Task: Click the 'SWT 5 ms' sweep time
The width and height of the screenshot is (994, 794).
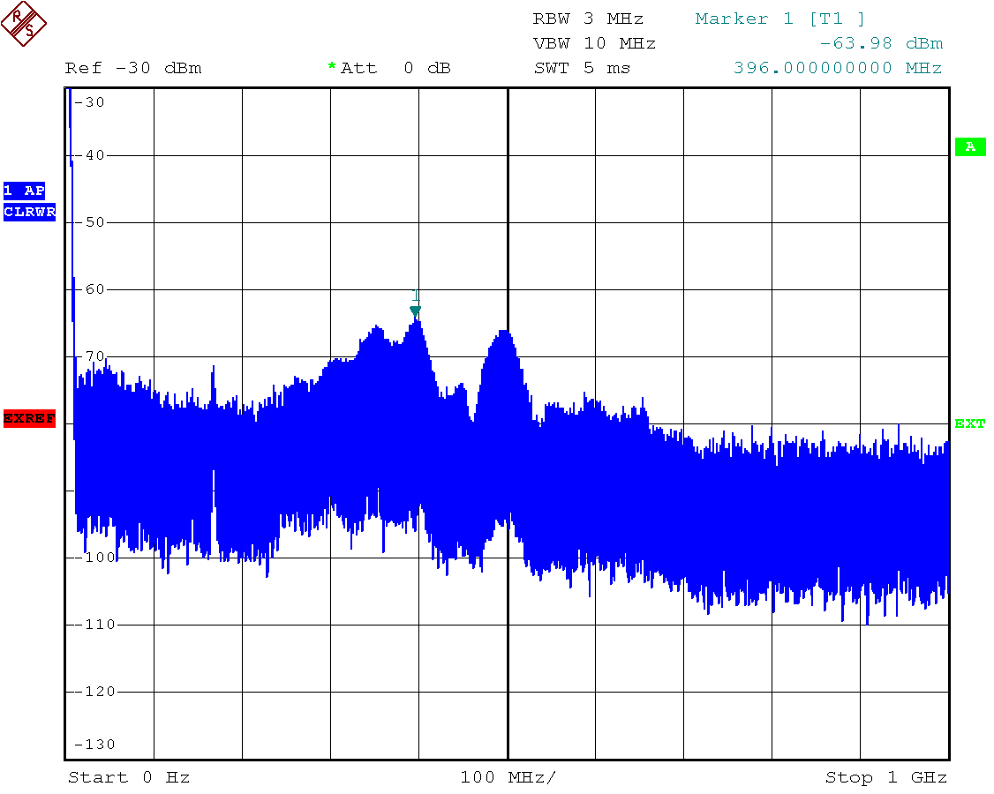Action: [x=582, y=68]
